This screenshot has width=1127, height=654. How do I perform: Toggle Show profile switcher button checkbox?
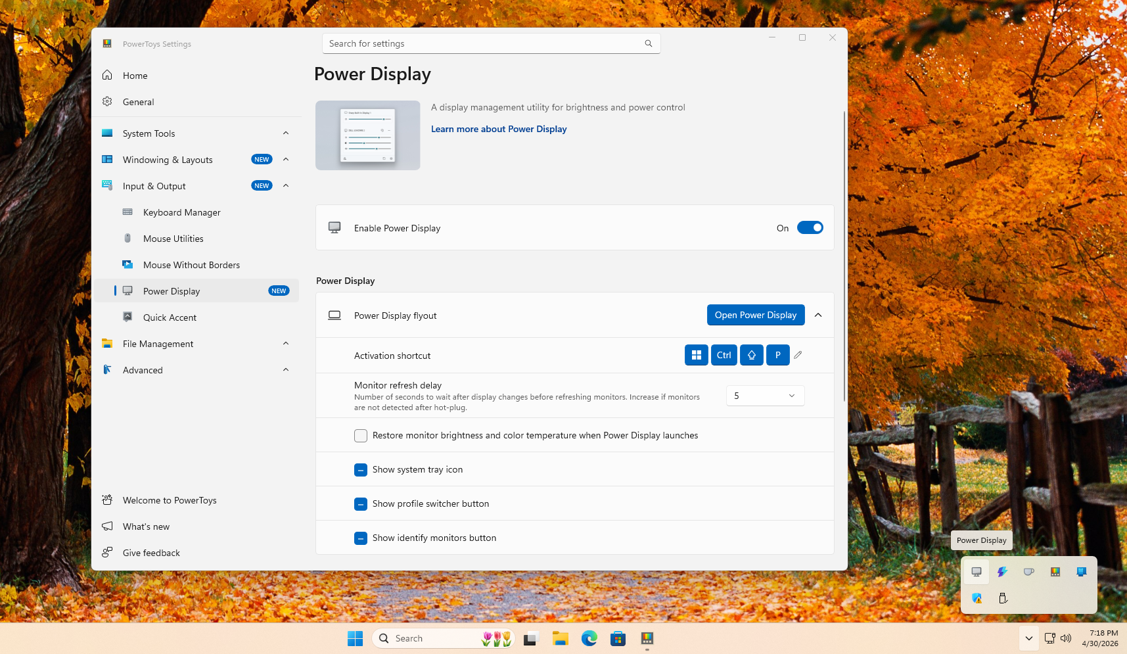click(361, 504)
